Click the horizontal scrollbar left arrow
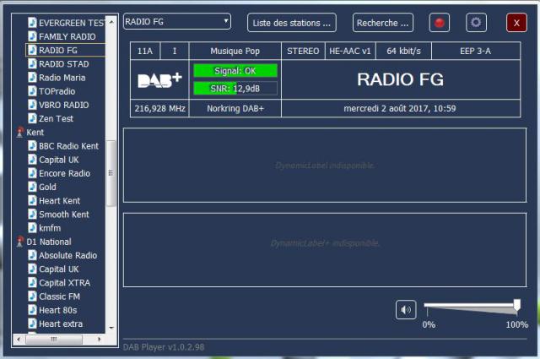 [19, 340]
